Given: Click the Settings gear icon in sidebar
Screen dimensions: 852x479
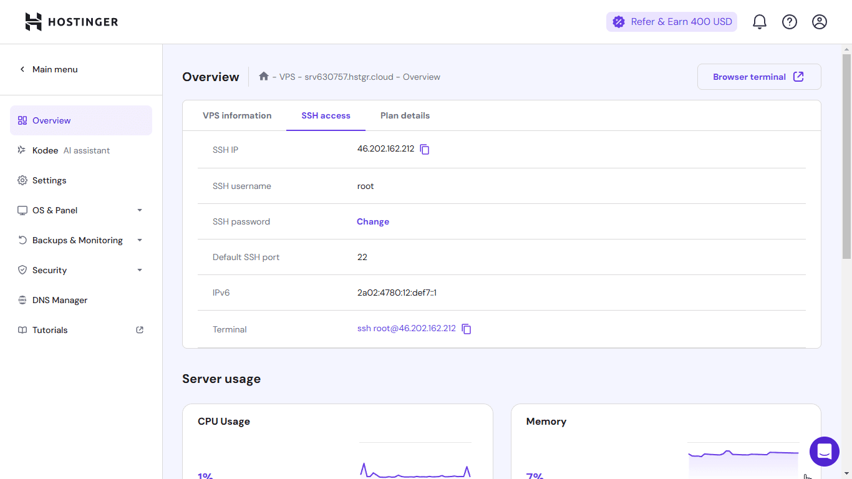Looking at the screenshot, I should pos(22,180).
